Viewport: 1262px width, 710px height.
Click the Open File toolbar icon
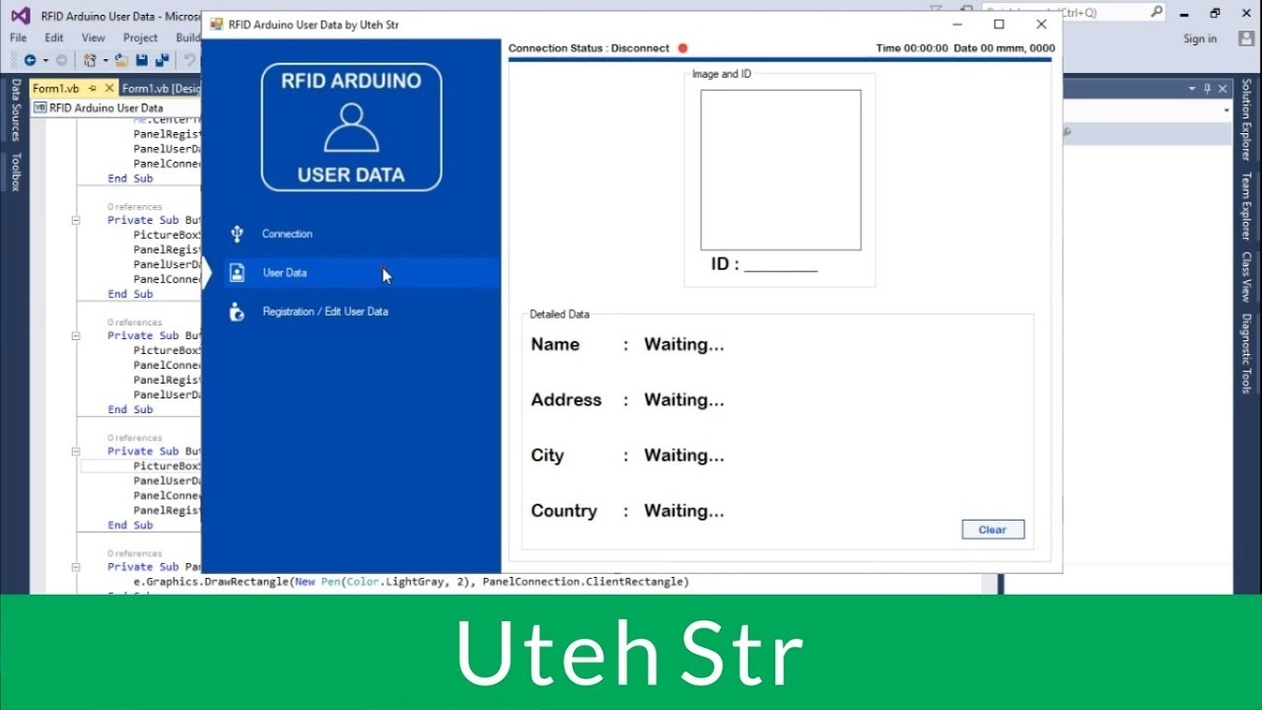[122, 60]
